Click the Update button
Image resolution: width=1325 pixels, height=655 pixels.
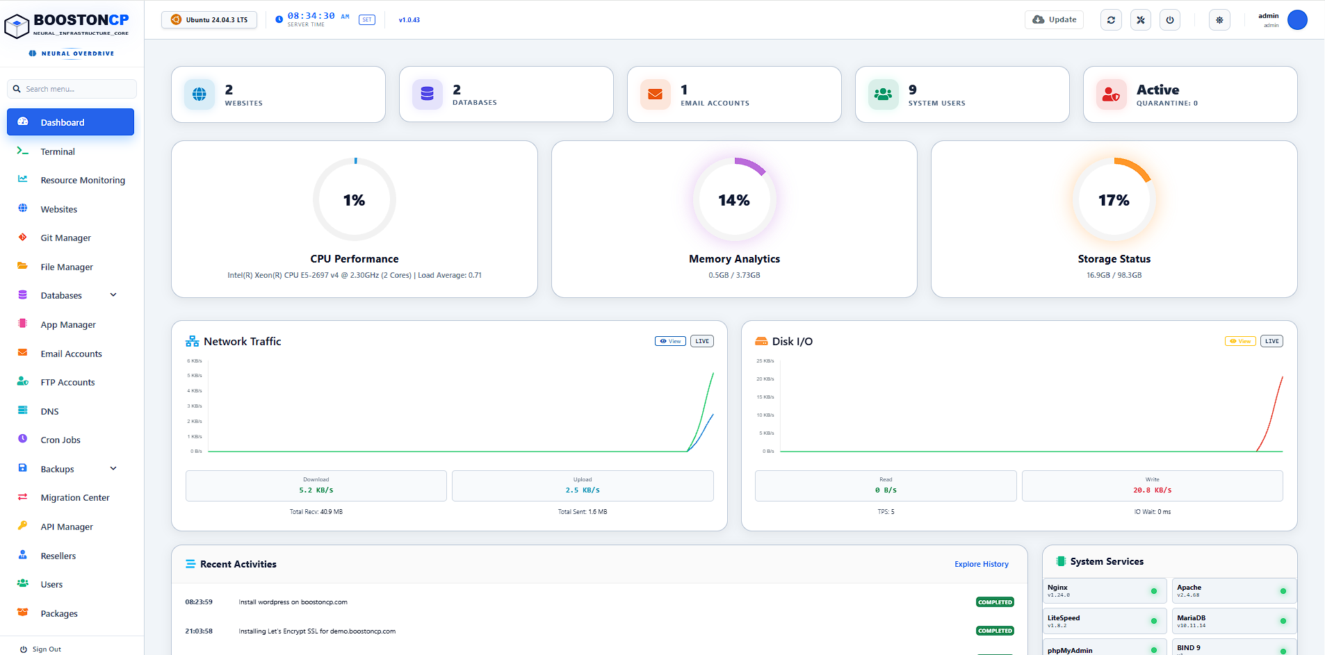tap(1054, 20)
